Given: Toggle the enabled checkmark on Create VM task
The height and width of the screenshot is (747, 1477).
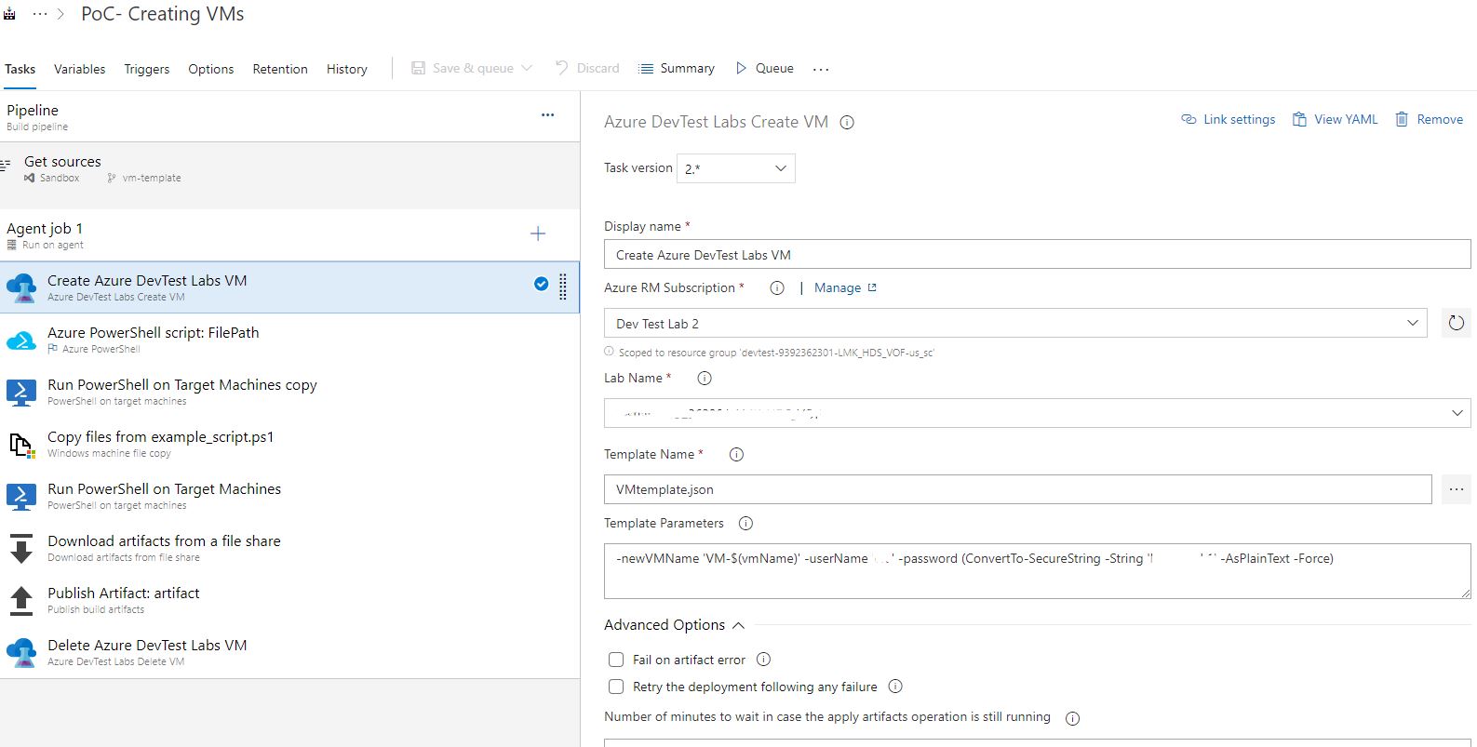Looking at the screenshot, I should [541, 284].
